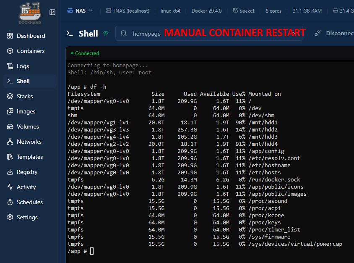The image size is (354, 263).
Task: Click the disk icon beside 31.4 G
Action: 336,11
